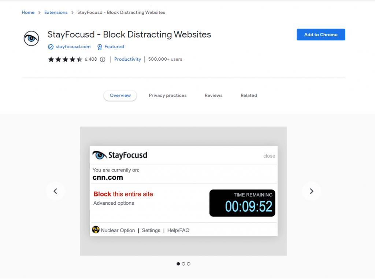
Task: Click the extension screenshot preview image
Action: 183,191
